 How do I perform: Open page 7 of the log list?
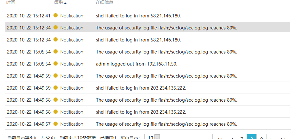coord(242,137)
